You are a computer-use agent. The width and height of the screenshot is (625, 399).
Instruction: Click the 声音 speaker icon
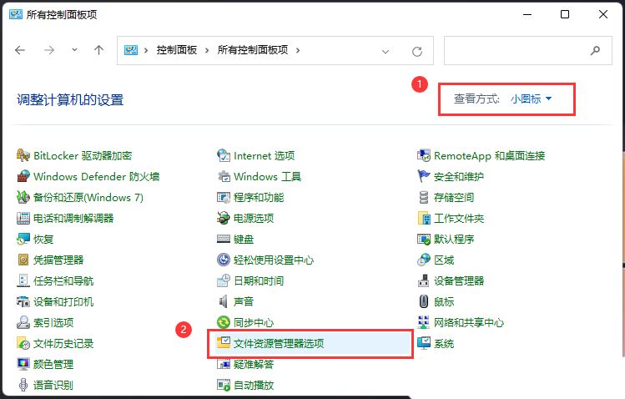[224, 301]
